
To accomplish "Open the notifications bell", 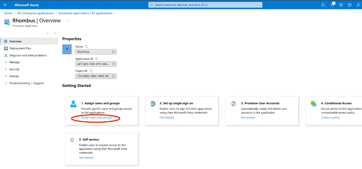I will [333, 5].
